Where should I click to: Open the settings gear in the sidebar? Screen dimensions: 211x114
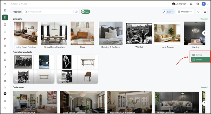[x=5, y=101]
